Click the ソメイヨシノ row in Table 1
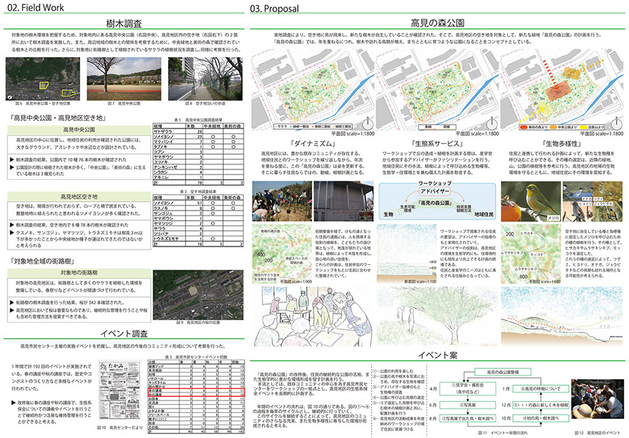The height and width of the screenshot is (438, 629). 198,136
